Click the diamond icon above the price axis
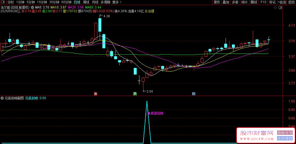The width and height of the screenshot is (296, 144). click(x=275, y=8)
